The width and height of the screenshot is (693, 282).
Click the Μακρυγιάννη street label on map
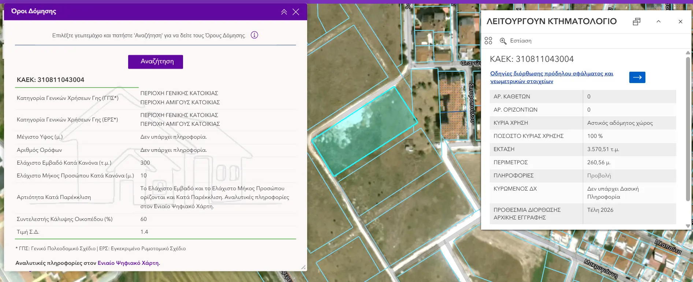(x=601, y=269)
